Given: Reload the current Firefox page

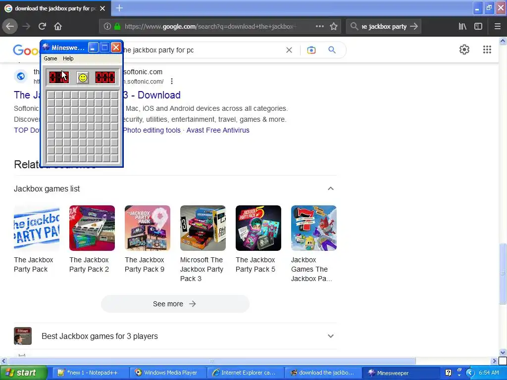Looking at the screenshot, I should click(x=42, y=27).
